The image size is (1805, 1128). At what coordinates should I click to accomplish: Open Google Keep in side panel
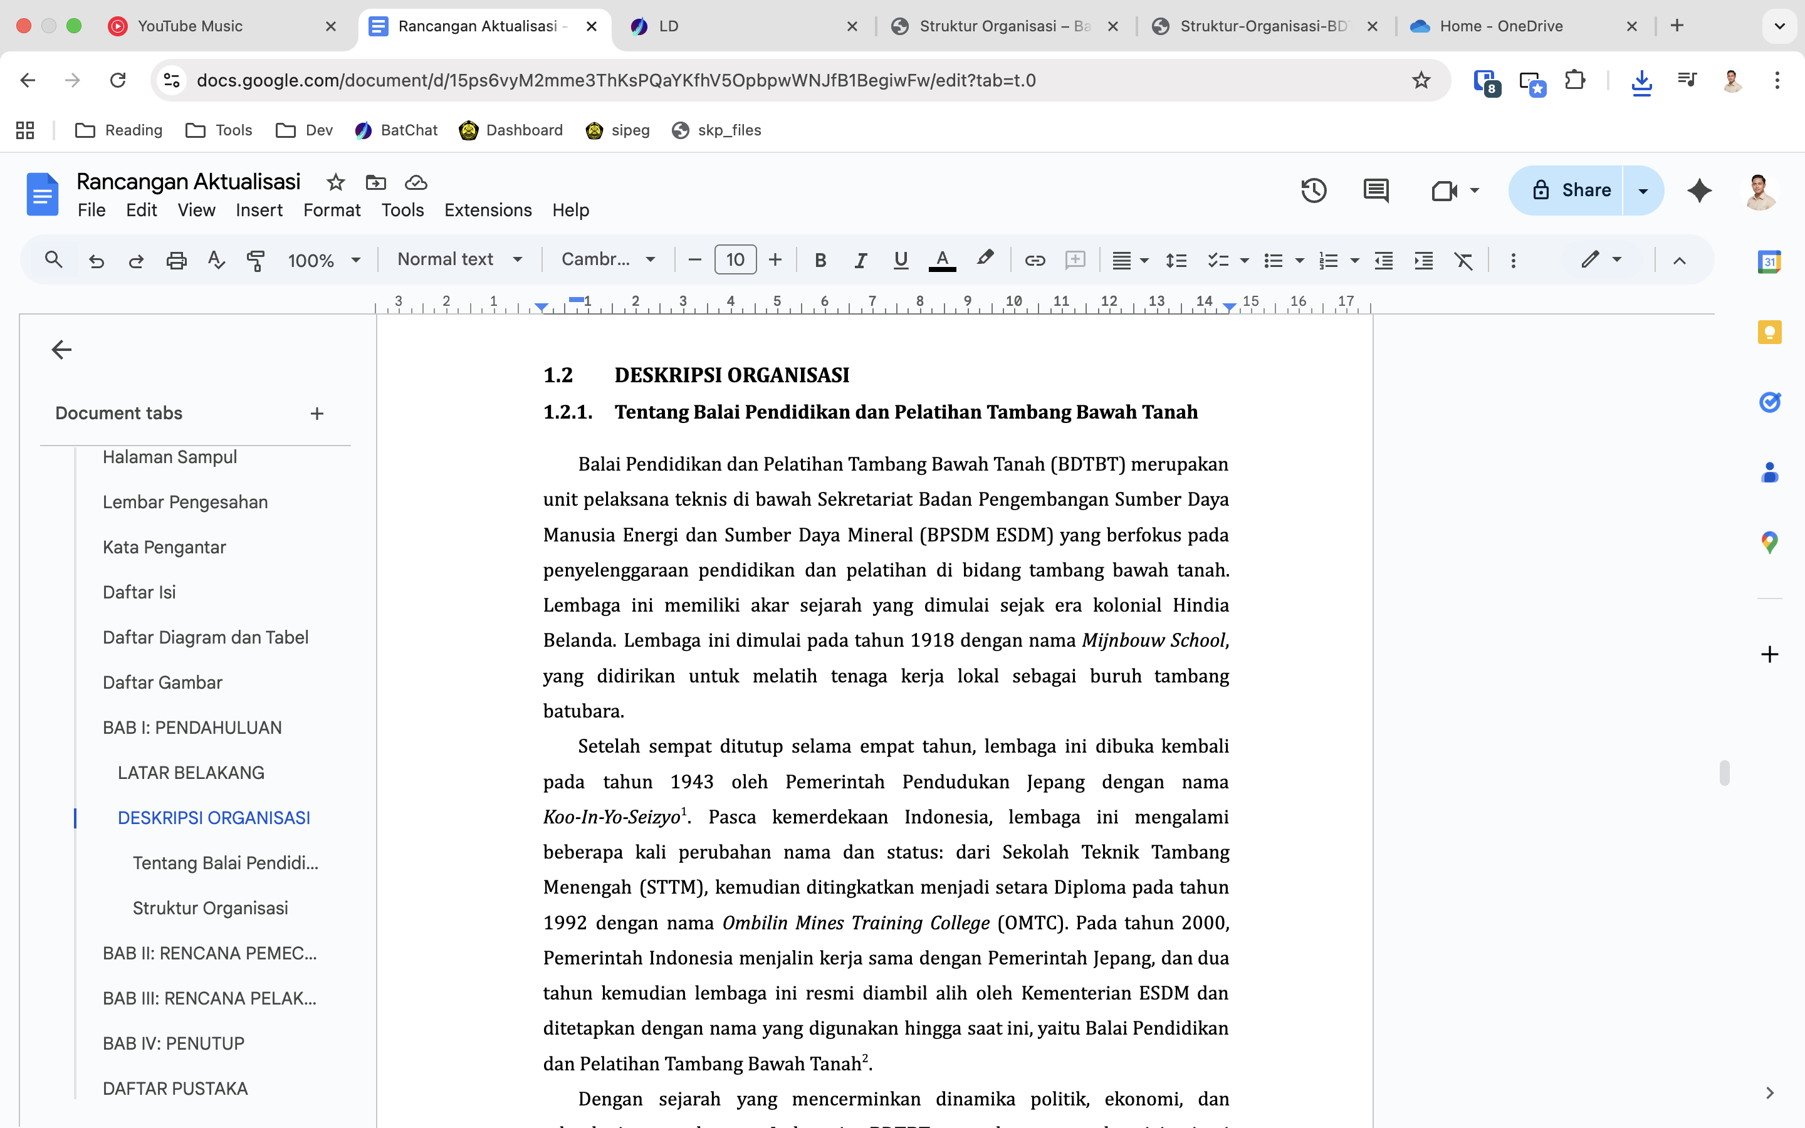1769,332
